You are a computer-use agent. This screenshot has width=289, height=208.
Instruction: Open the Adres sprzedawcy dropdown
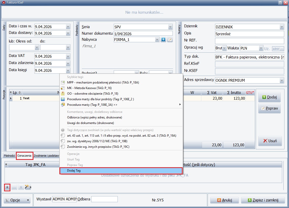point(282,80)
